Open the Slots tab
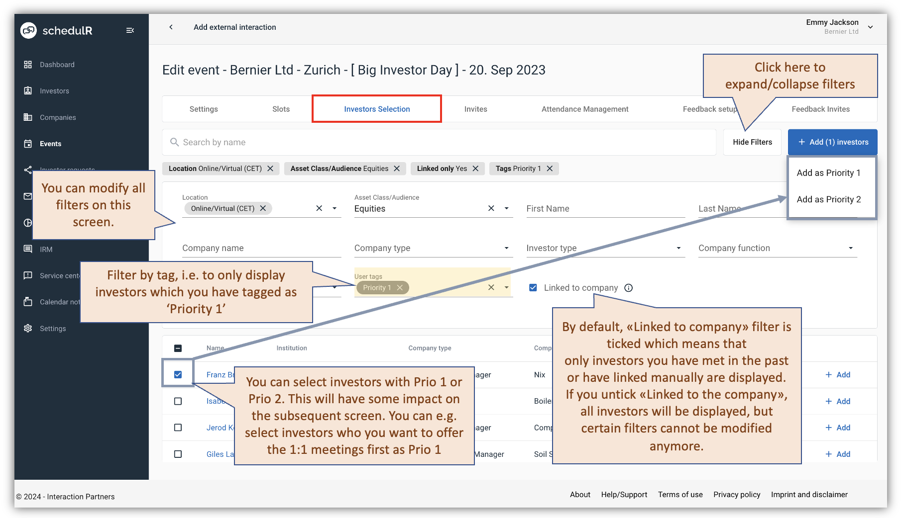 tap(281, 109)
